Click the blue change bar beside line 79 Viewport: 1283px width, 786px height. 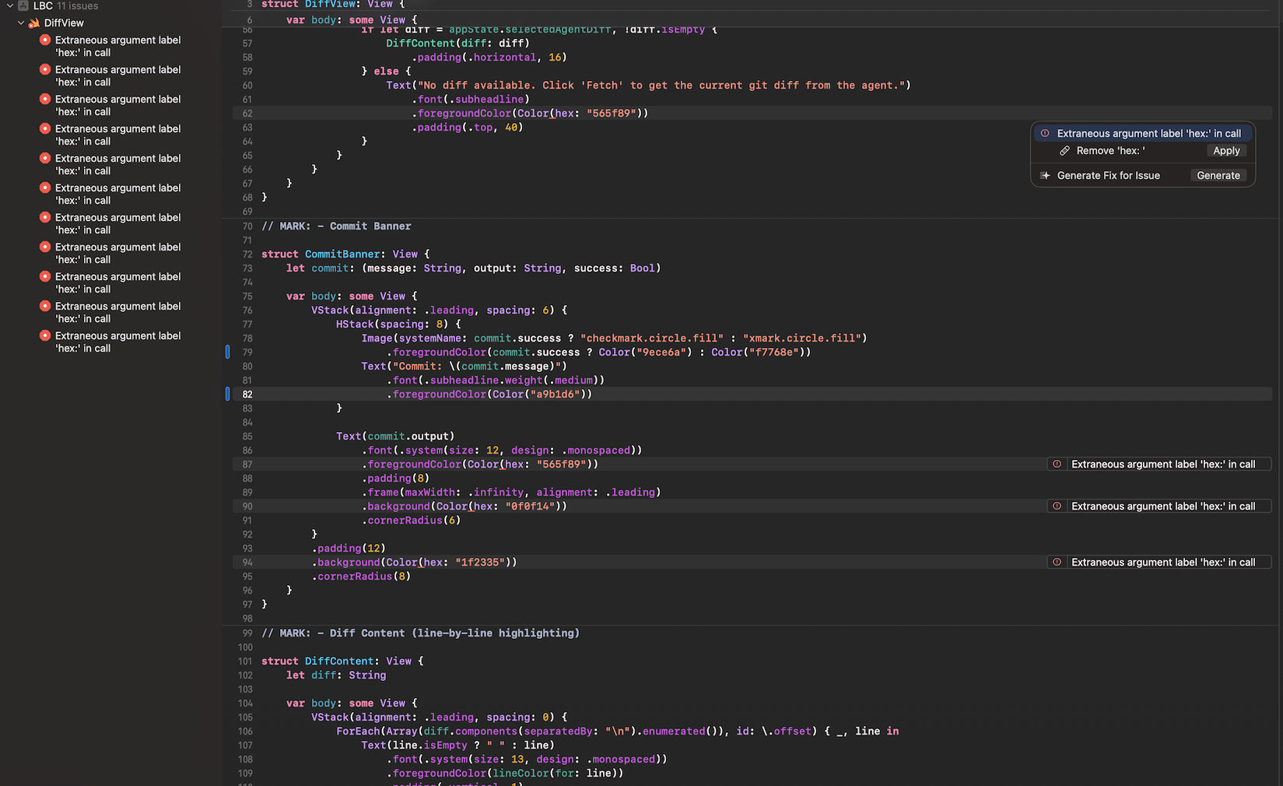227,352
